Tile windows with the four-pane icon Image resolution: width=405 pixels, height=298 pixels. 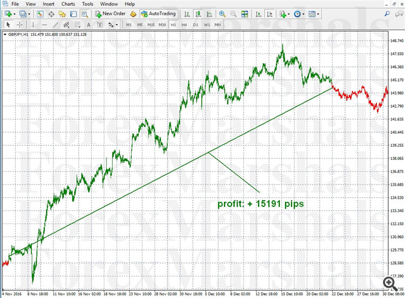coord(244,14)
